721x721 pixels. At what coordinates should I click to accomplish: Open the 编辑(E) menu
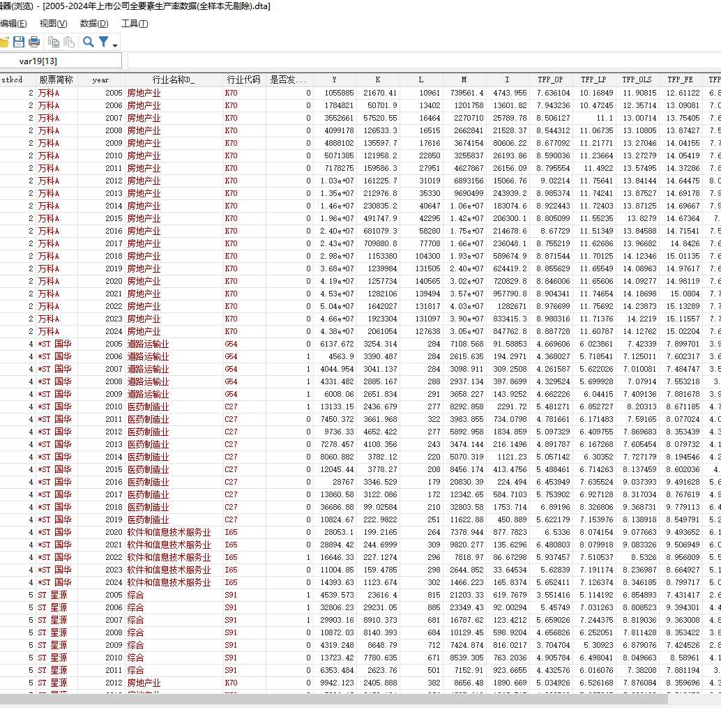click(x=13, y=23)
